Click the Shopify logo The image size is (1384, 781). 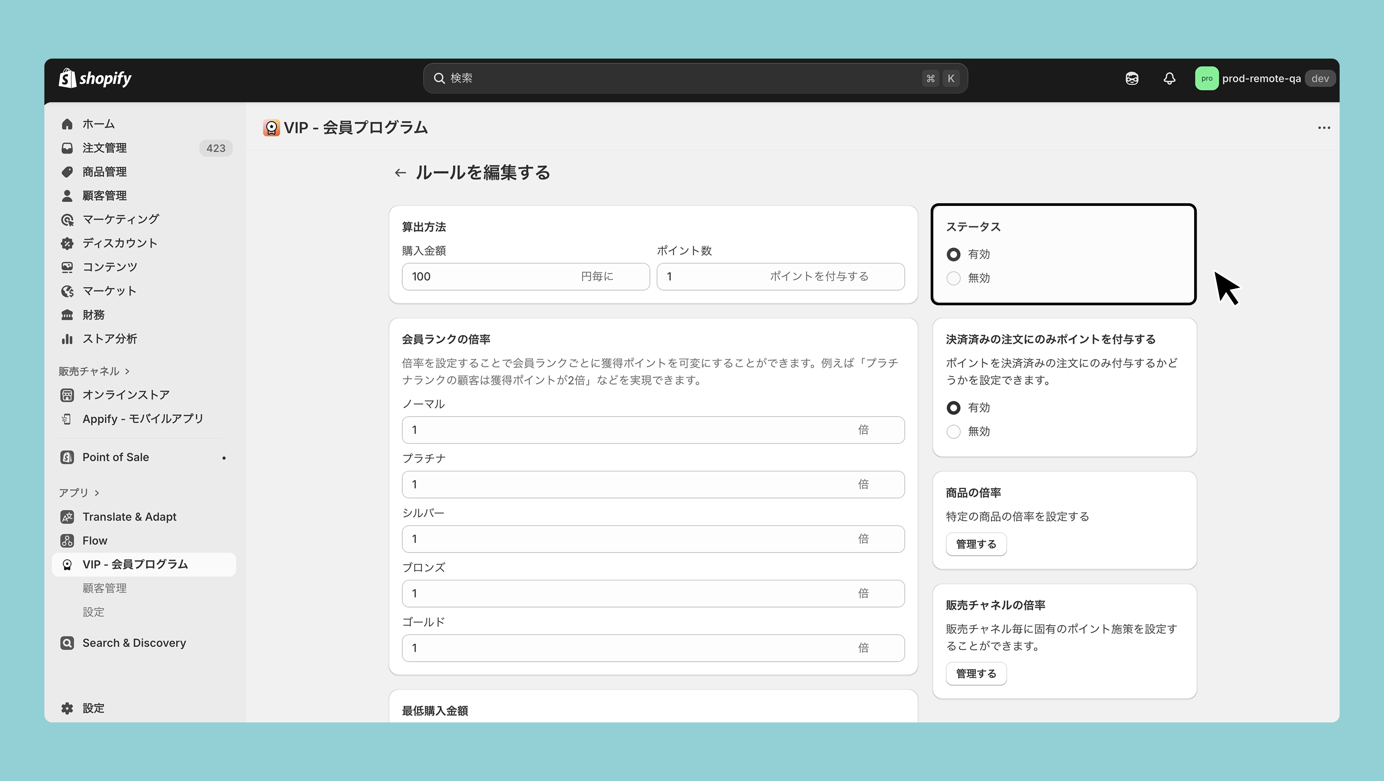[95, 79]
